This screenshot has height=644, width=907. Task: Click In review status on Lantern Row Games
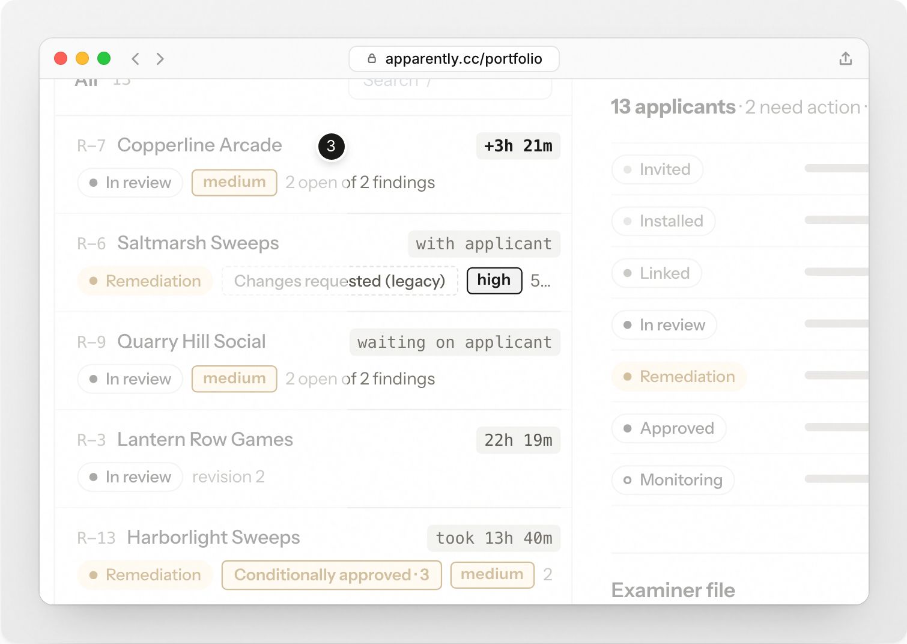point(130,477)
